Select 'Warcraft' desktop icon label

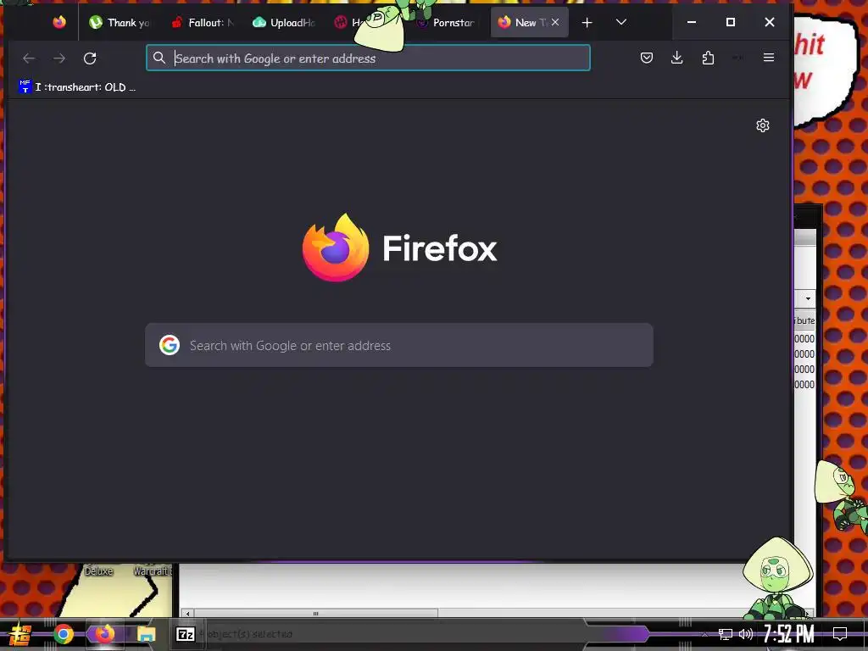(153, 570)
